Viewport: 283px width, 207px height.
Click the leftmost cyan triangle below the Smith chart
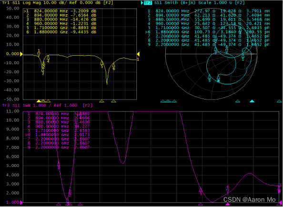(163, 101)
